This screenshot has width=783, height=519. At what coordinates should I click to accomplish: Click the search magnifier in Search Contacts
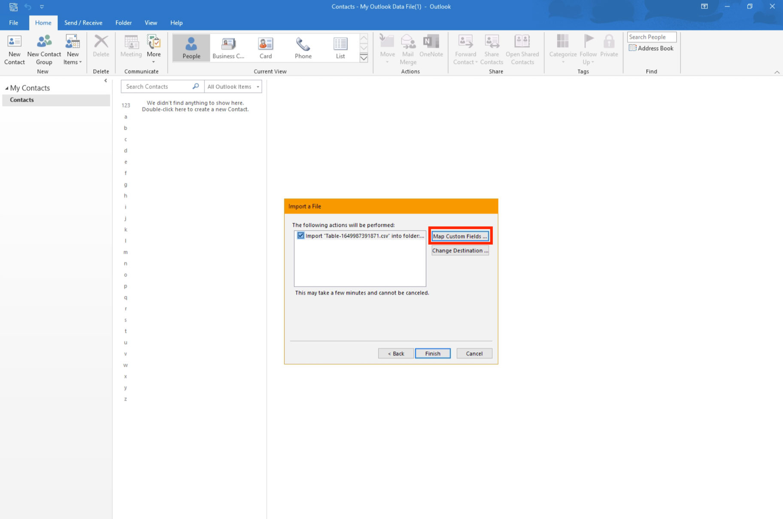[x=196, y=86]
